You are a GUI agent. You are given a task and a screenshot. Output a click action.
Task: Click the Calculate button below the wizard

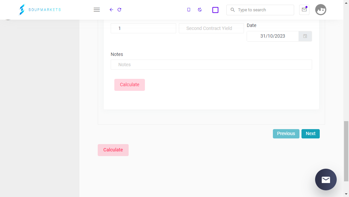(x=113, y=150)
